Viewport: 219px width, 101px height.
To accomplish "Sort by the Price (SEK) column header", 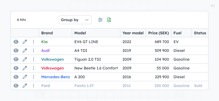I will pos(159,33).
